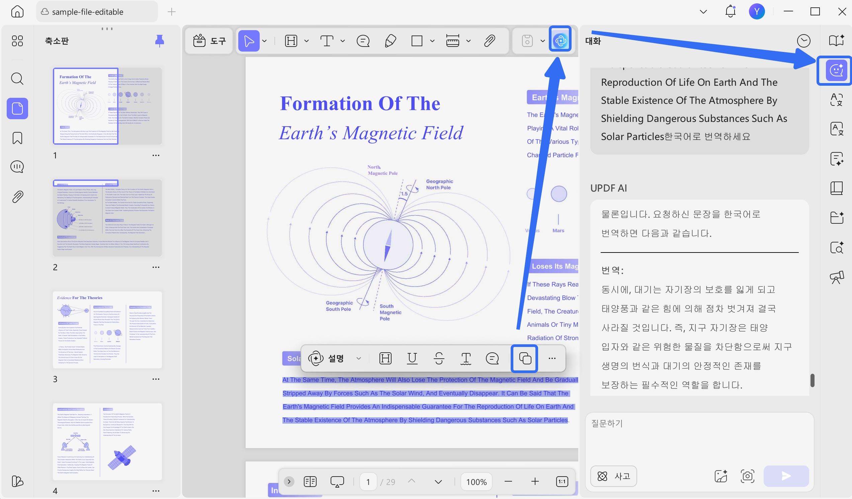Viewport: 852px width, 499px height.
Task: Take a screenshot for AI chat
Action: point(747,476)
